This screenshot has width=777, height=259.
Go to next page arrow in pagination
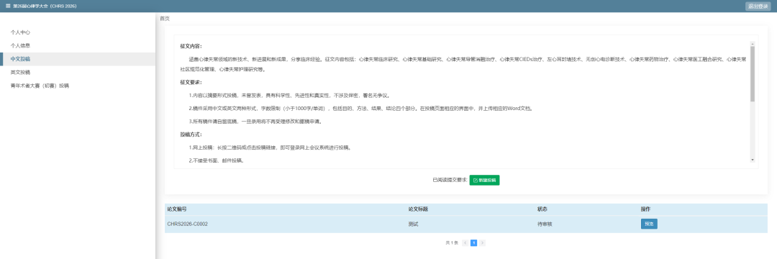tap(482, 242)
